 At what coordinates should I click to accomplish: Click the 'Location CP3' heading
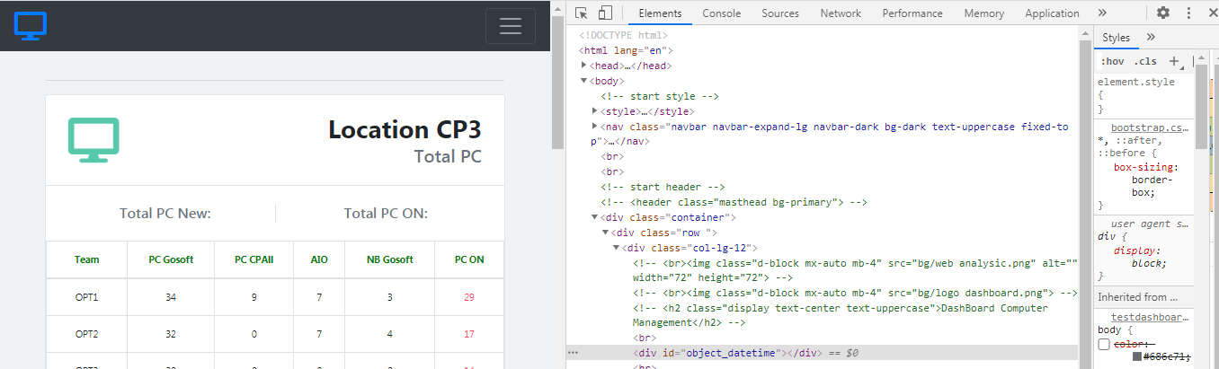405,129
